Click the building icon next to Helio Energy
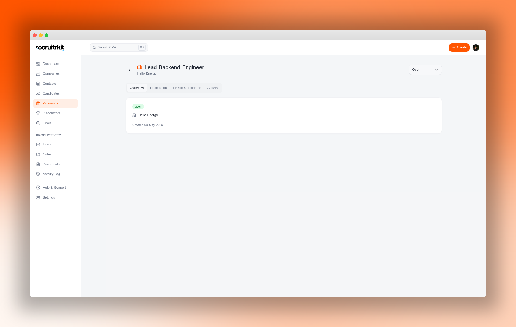Screen dimensions: 516x327 point(134,115)
